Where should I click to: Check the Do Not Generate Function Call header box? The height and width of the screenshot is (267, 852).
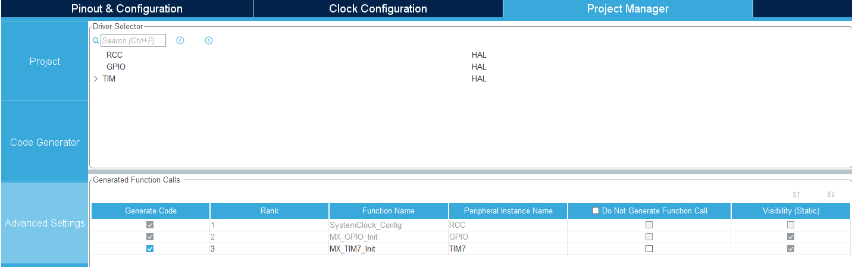coord(596,211)
